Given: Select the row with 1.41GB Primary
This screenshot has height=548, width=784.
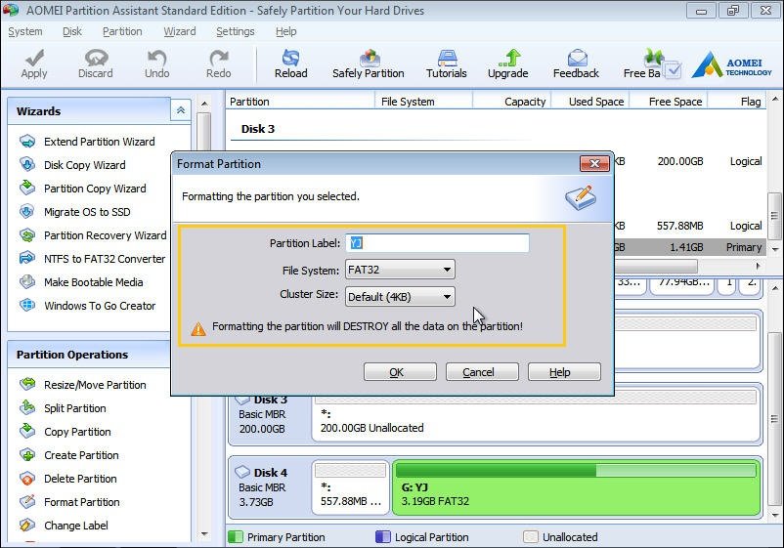Looking at the screenshot, I should [689, 247].
